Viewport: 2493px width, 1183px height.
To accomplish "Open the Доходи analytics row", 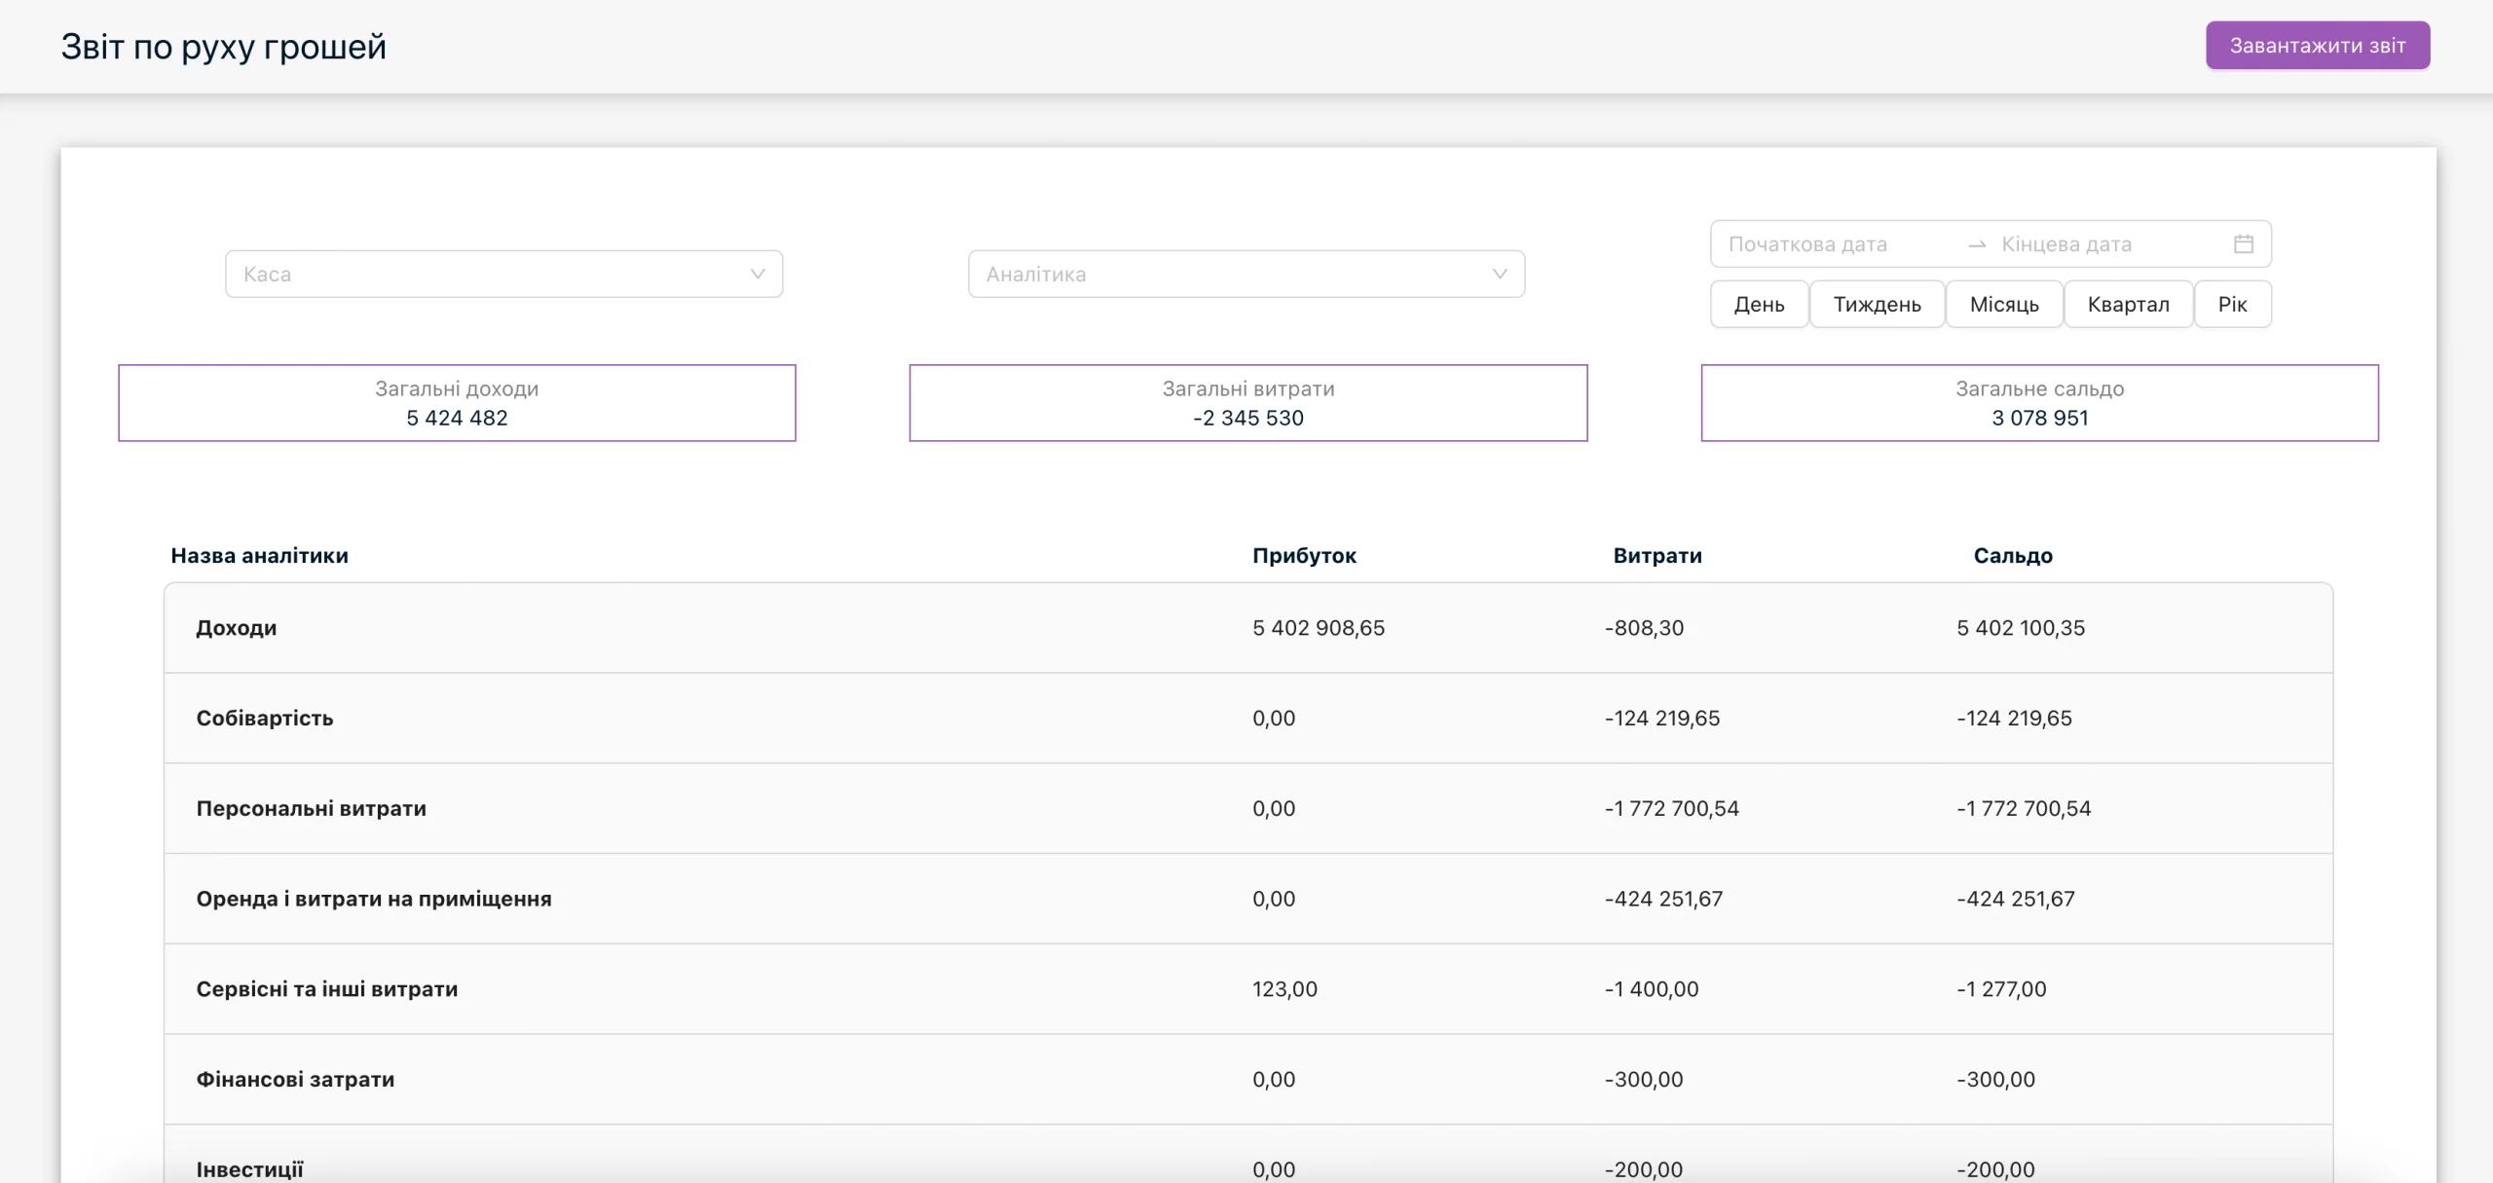I will (1248, 628).
